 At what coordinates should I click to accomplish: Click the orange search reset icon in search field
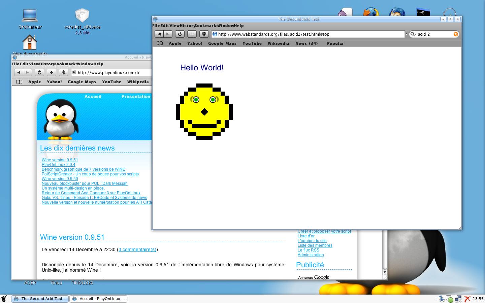(456, 34)
